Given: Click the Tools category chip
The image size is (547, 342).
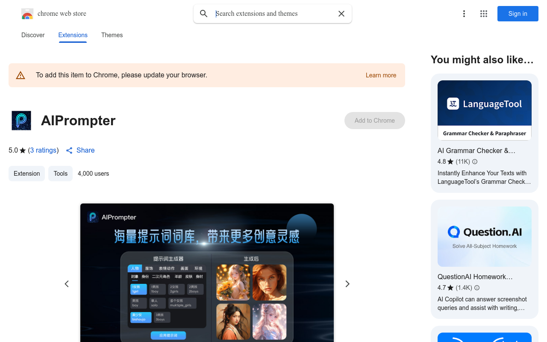Looking at the screenshot, I should (61, 174).
